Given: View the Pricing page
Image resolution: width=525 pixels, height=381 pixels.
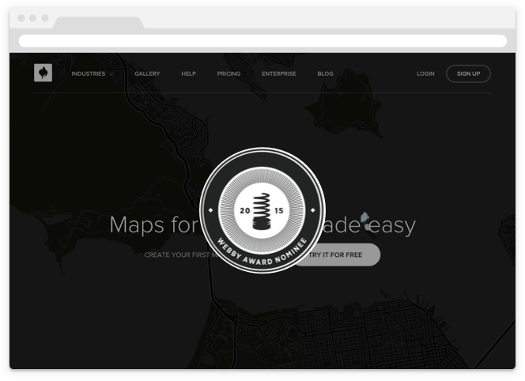Looking at the screenshot, I should [229, 74].
